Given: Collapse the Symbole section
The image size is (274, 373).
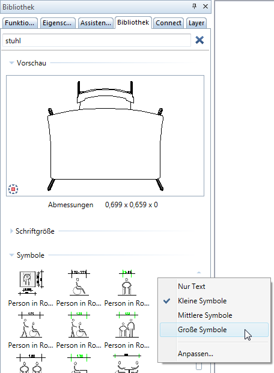Looking at the screenshot, I should coord(11,255).
